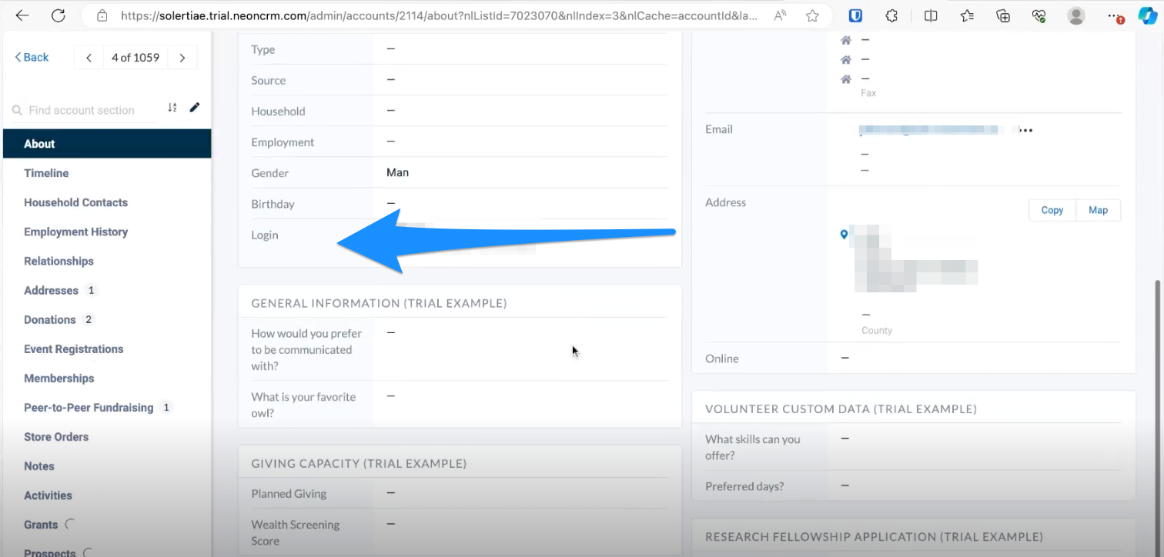1164x557 pixels.
Task: Go back with the browser back arrow
Action: click(x=22, y=15)
